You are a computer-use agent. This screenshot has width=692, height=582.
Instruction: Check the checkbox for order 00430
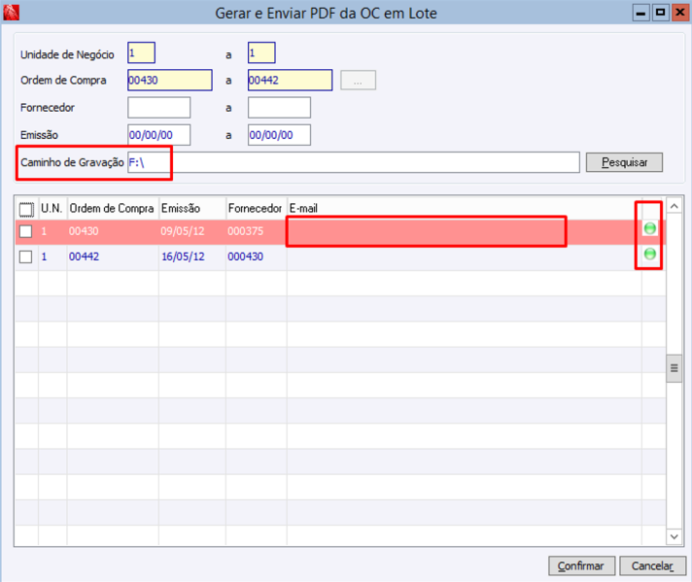click(x=25, y=231)
